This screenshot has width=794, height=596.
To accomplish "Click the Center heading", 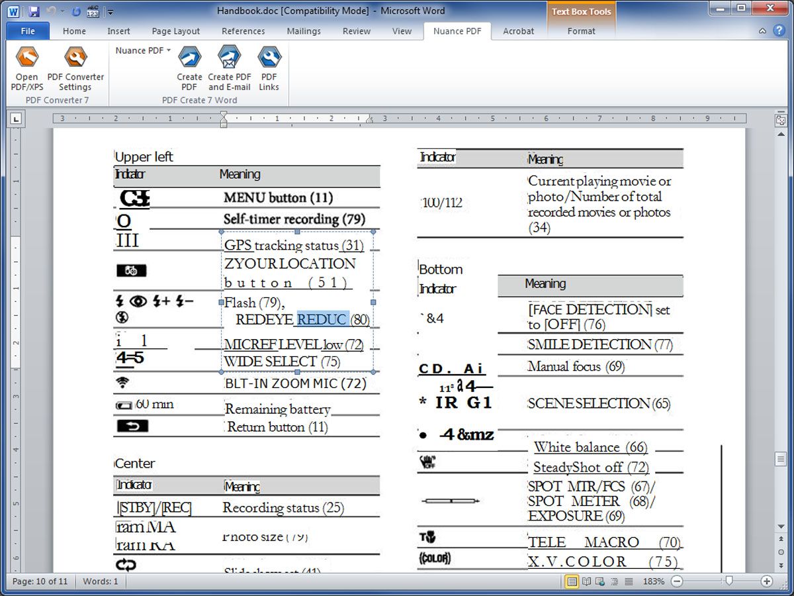I will coord(135,463).
